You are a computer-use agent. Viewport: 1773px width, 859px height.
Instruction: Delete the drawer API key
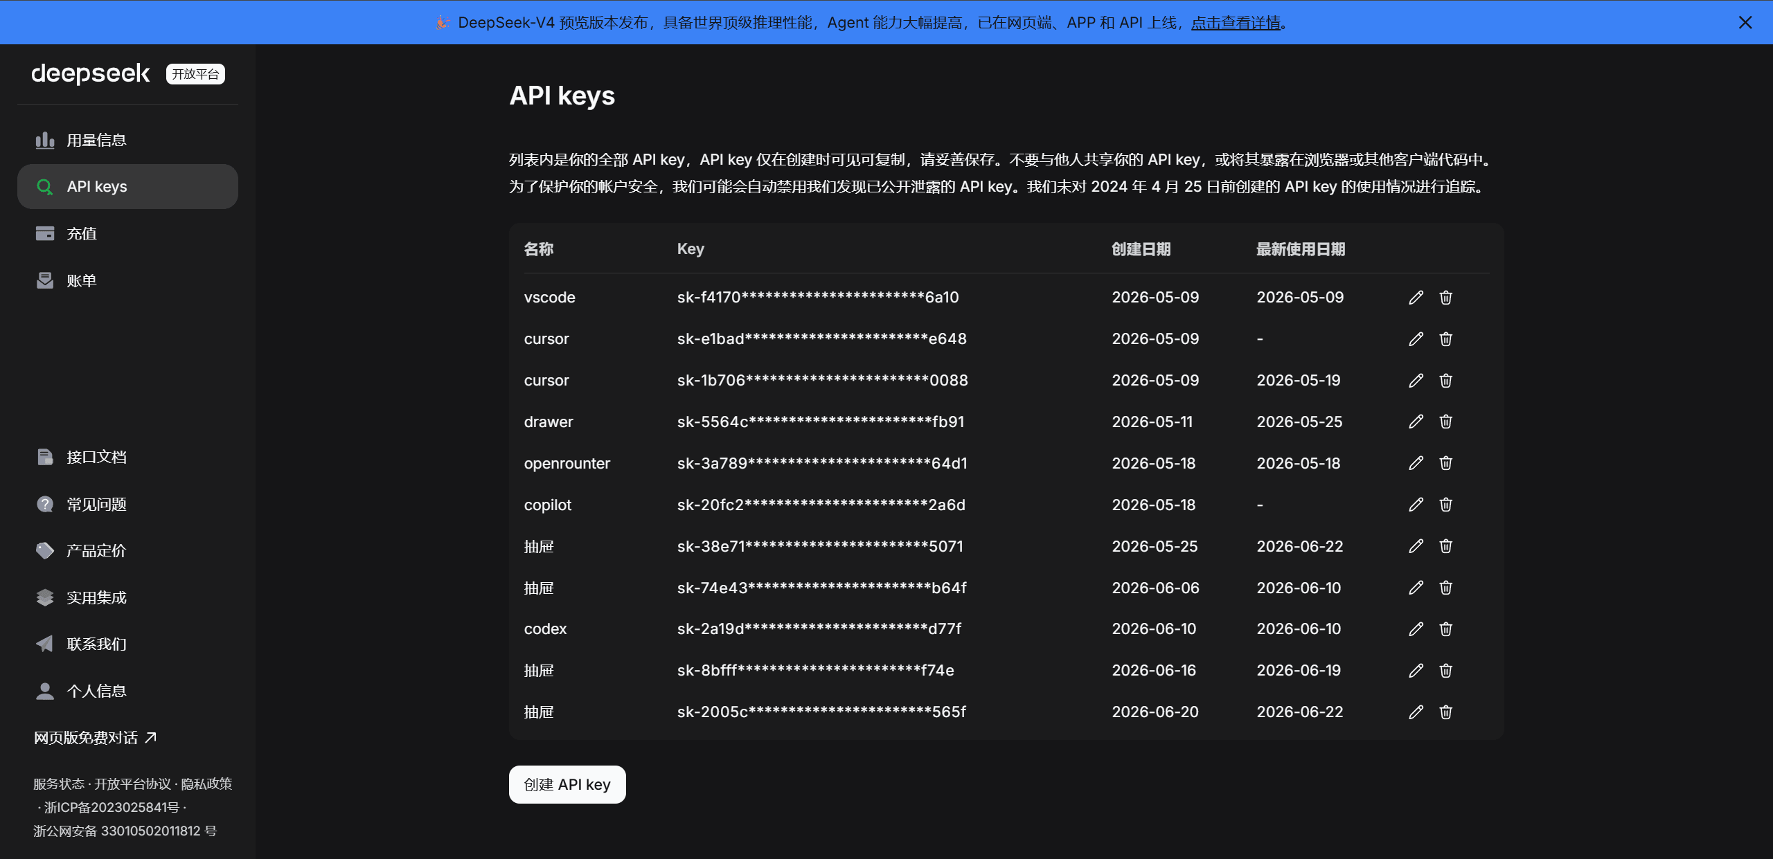coord(1445,422)
